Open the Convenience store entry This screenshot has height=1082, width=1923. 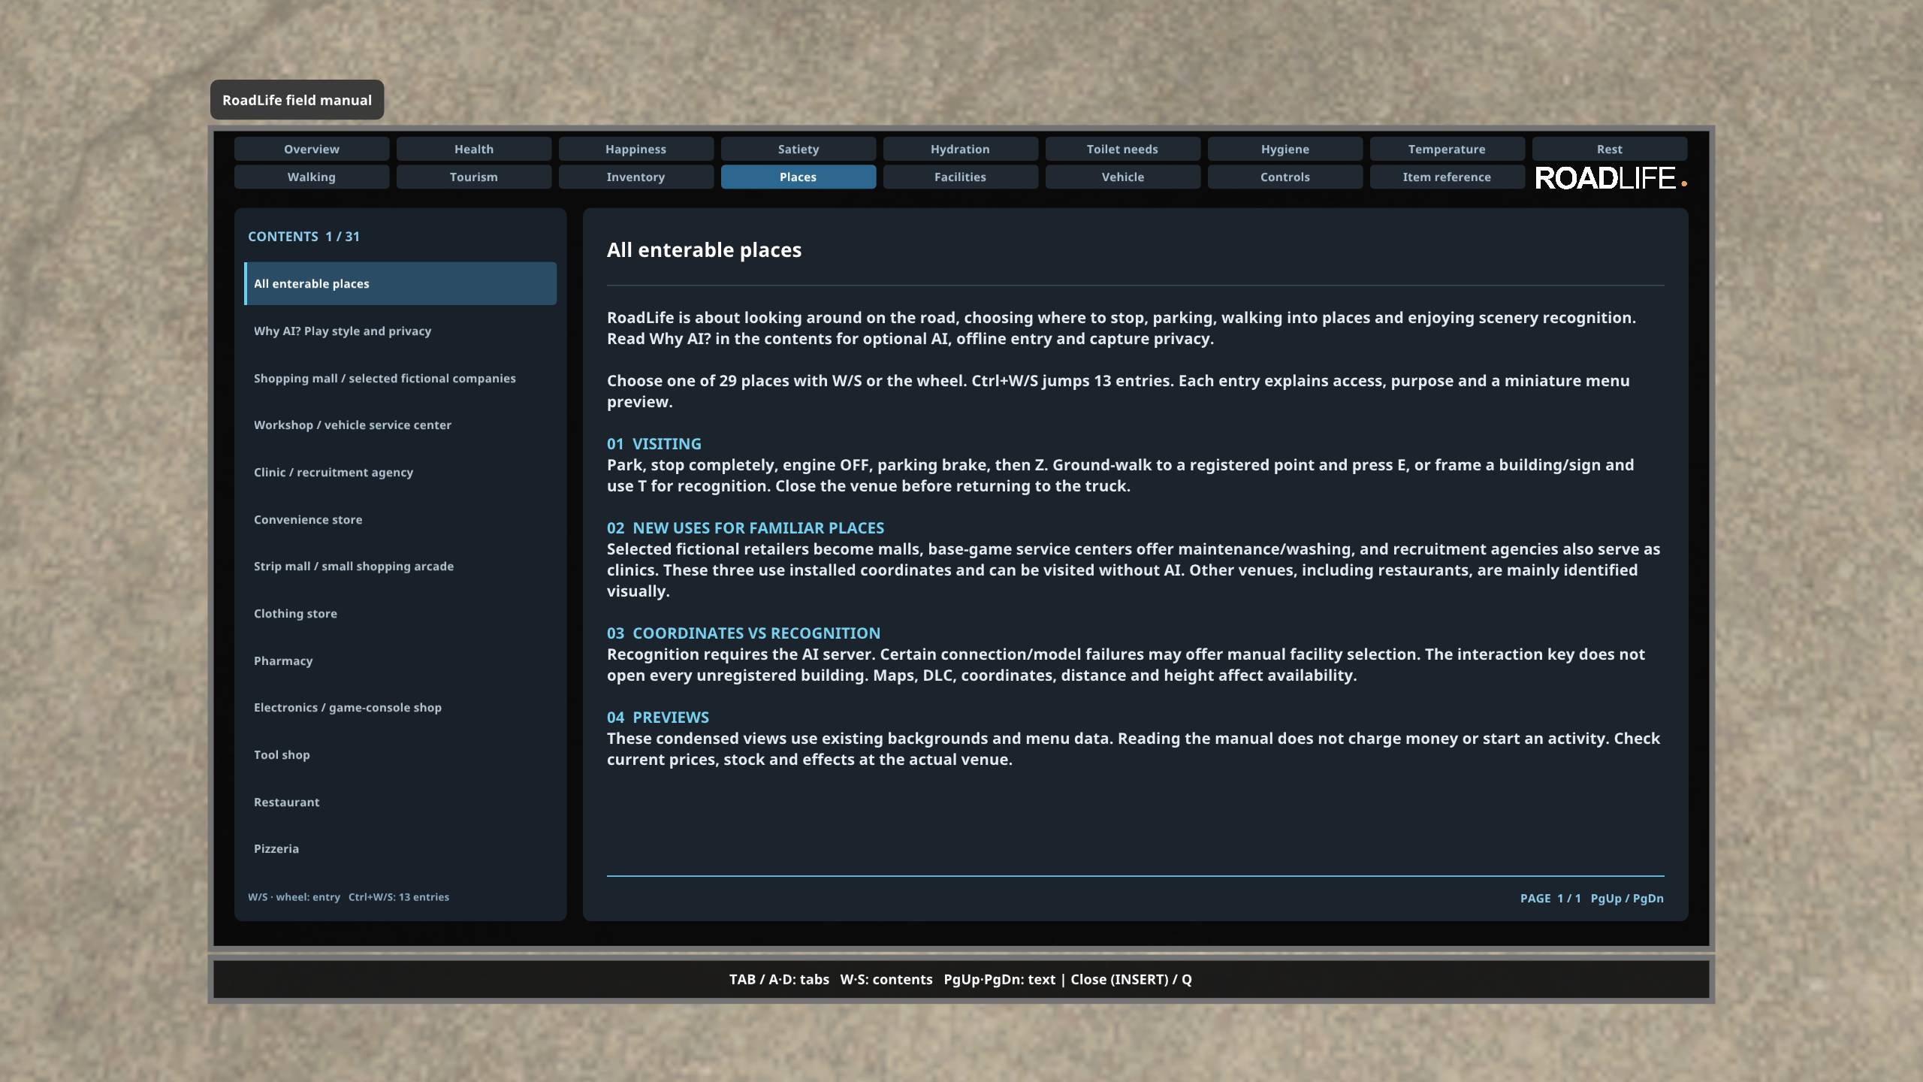point(400,519)
